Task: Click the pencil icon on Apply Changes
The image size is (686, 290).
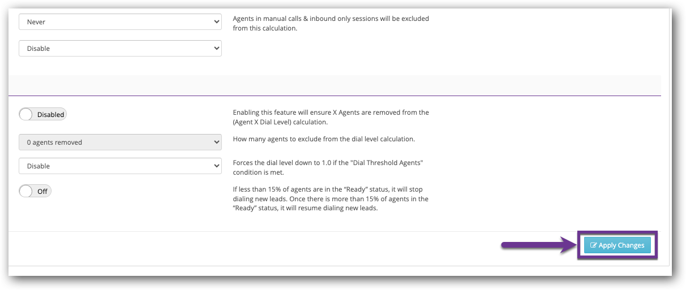Action: pos(593,245)
